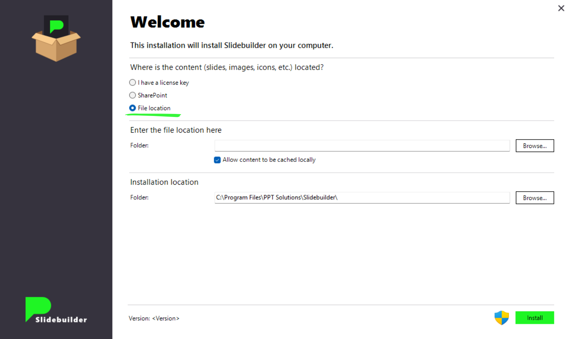Toggle 'Allow content to be cached locally' checkbox
Viewport: 569px width, 339px height.
click(x=217, y=160)
